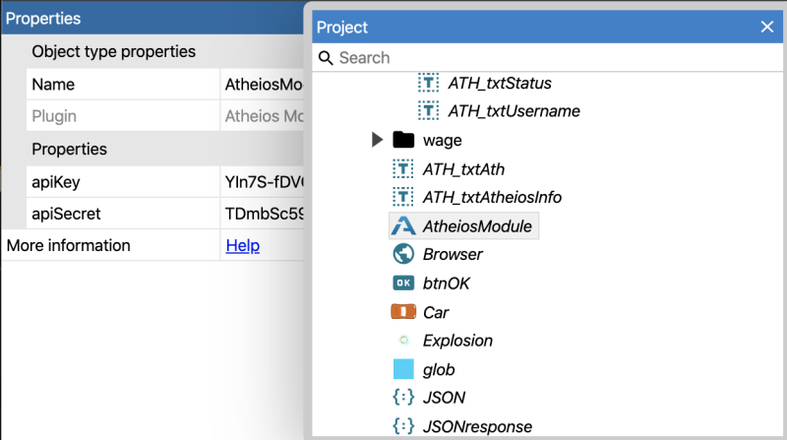Click the ATH_txtStatus text object icon

pos(428,83)
